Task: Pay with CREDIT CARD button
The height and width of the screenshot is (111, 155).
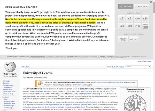Action: point(123,39)
